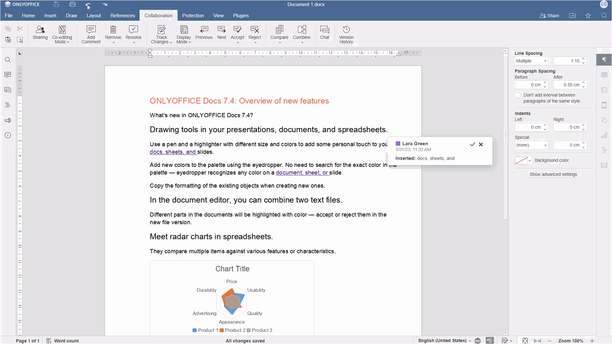The width and height of the screenshot is (612, 344).
Task: Switch to the Insert tab
Action: pos(50,16)
